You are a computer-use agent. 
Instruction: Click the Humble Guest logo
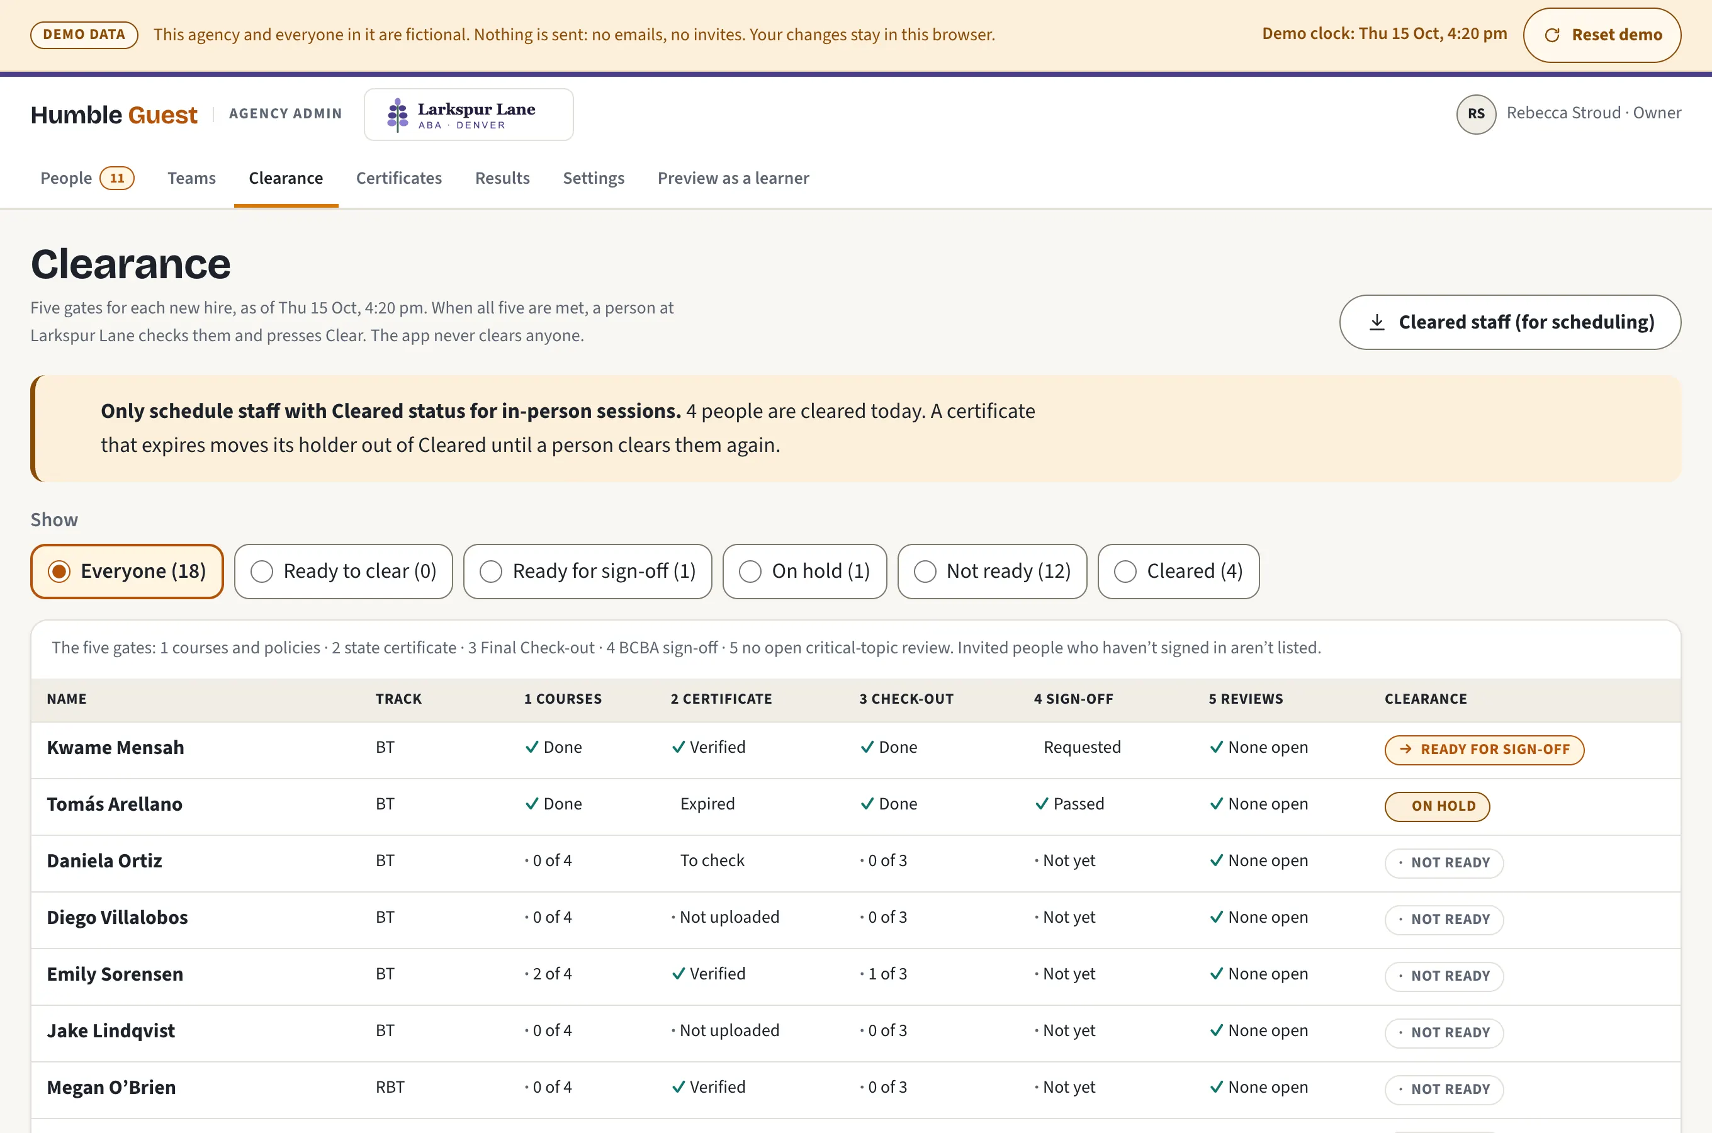[113, 115]
